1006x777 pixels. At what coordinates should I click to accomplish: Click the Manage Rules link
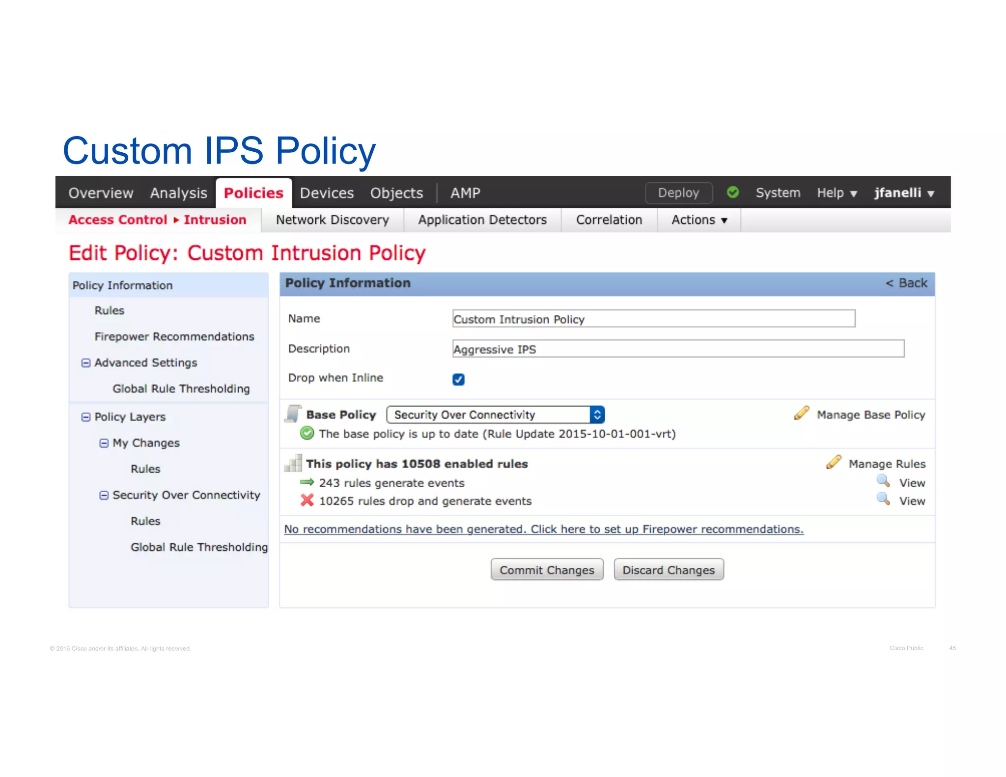[887, 464]
